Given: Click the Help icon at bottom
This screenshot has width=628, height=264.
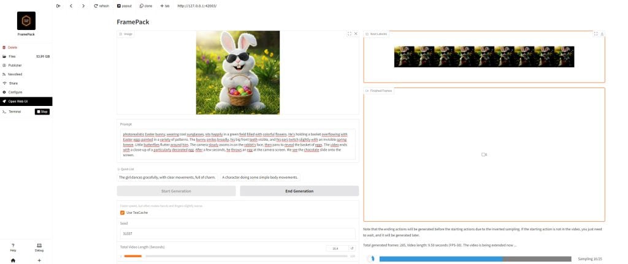Looking at the screenshot, I should (x=13, y=247).
